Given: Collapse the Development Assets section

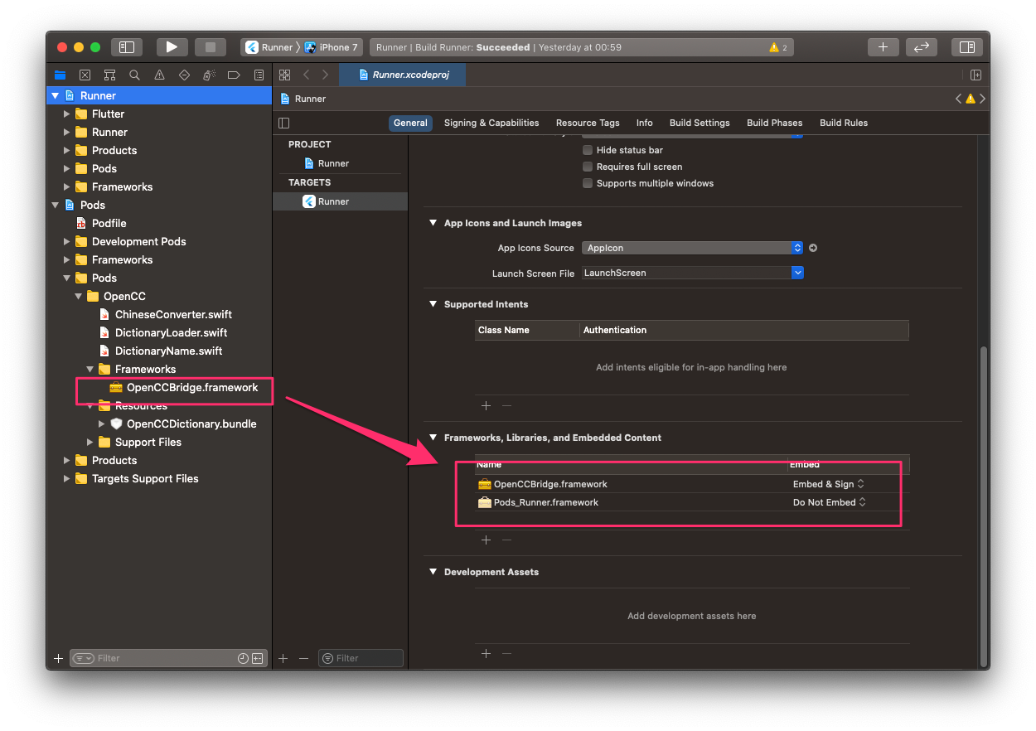Looking at the screenshot, I should [433, 572].
